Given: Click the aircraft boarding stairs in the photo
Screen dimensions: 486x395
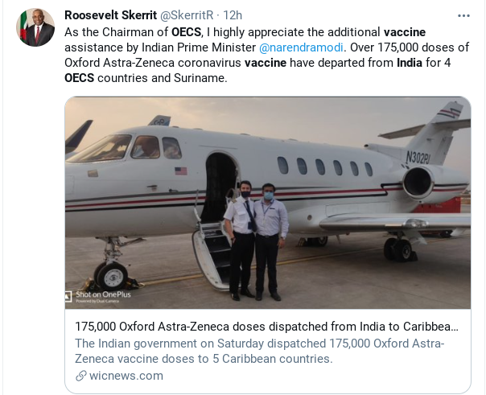Looking at the screenshot, I should point(213,249).
